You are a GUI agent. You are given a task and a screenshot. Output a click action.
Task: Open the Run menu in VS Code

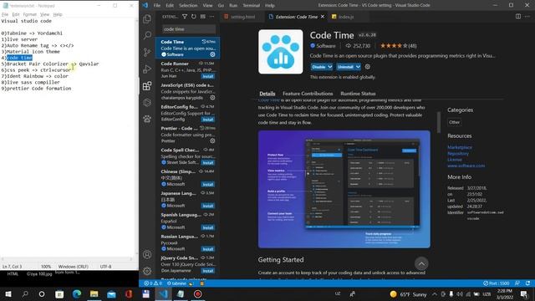(233, 6)
